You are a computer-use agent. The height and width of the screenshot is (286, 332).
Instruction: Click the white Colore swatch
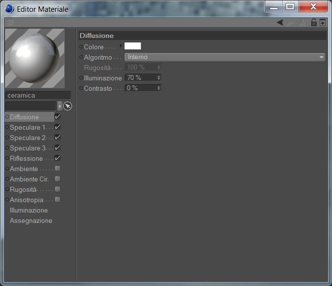pyautogui.click(x=132, y=46)
